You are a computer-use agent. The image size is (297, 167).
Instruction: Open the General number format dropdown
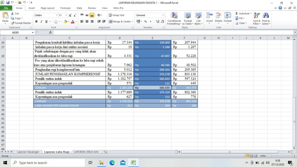tap(163, 15)
